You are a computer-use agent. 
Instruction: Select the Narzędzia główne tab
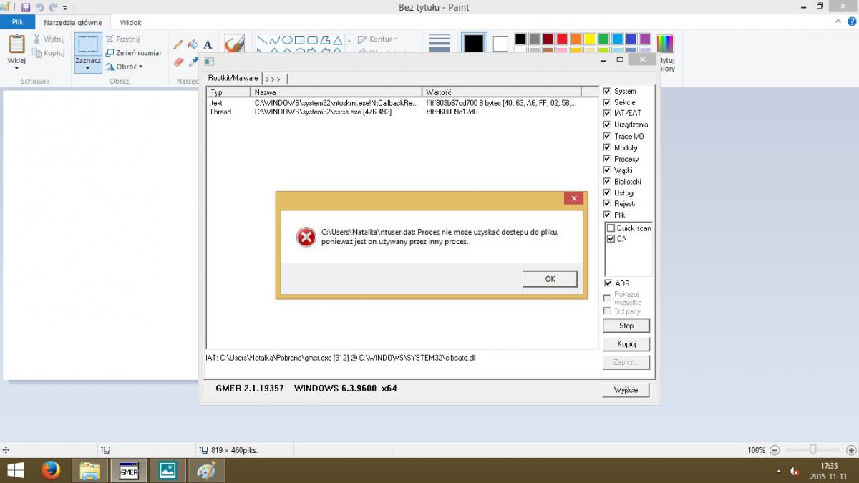tap(72, 22)
